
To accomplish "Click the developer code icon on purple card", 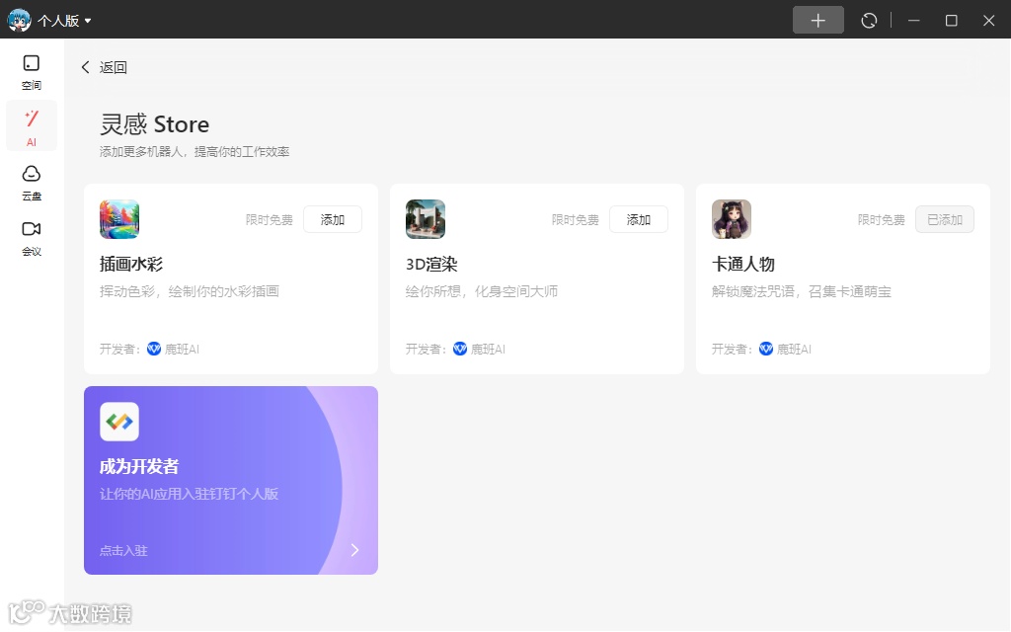I will (119, 422).
